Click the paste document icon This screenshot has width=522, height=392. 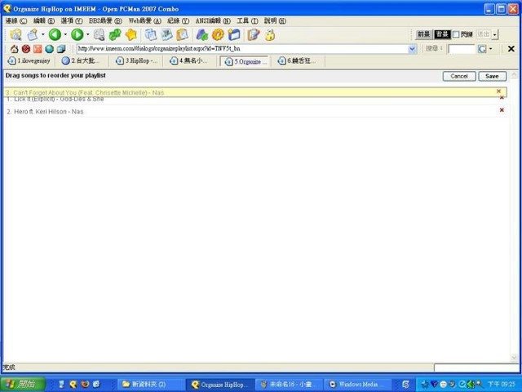166,34
